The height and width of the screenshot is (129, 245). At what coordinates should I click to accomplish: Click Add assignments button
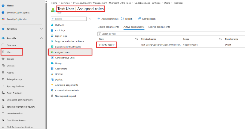coord(108,19)
